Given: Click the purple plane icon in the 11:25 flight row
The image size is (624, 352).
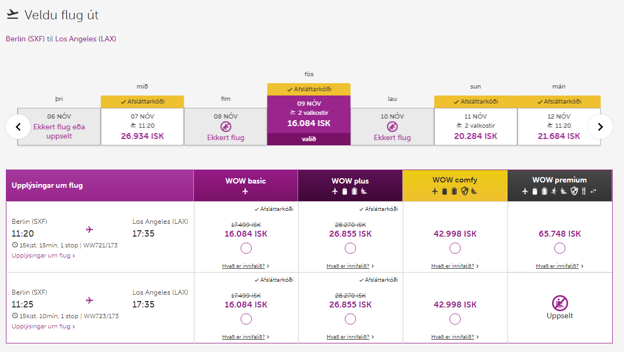Looking at the screenshot, I should pyautogui.click(x=90, y=300).
